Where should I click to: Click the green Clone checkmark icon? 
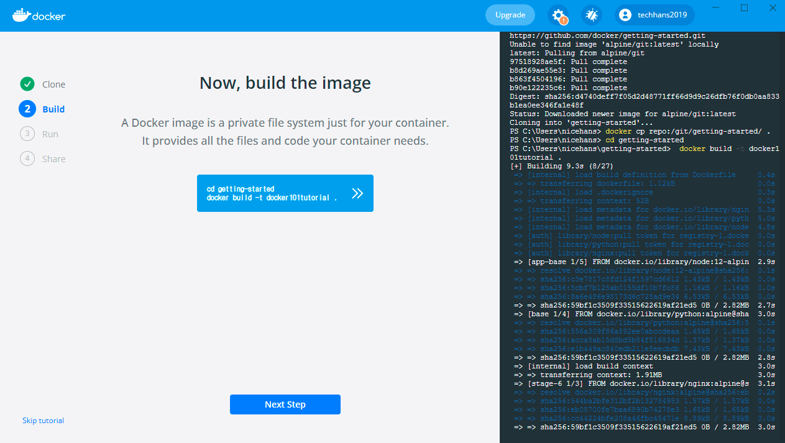click(27, 84)
